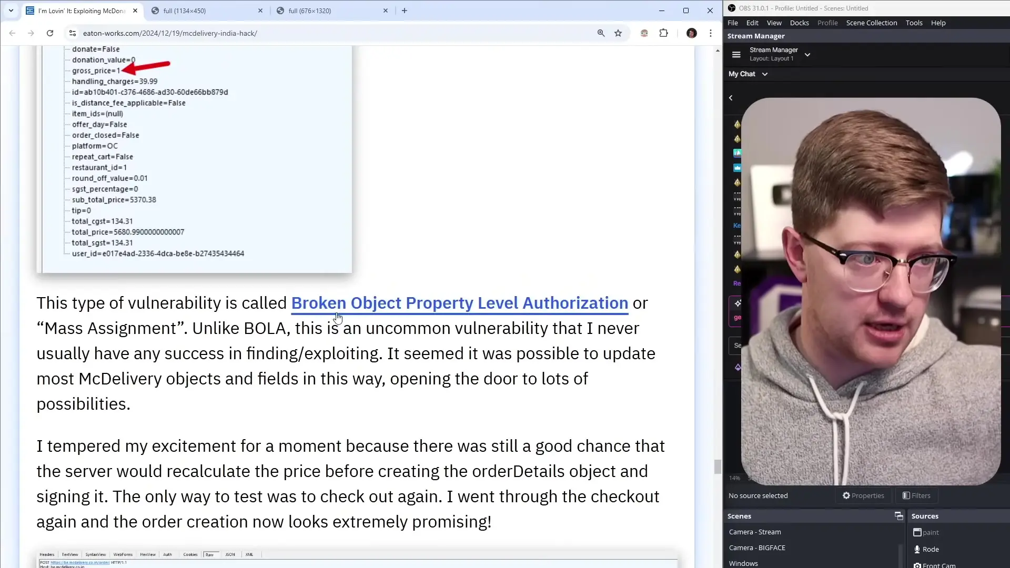
Task: Bookmark this page with the star
Action: (x=618, y=33)
